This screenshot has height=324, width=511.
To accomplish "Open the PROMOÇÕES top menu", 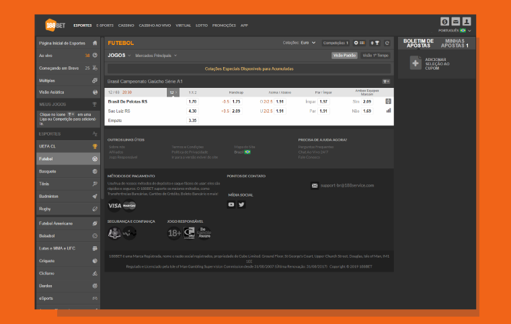I will [x=224, y=25].
